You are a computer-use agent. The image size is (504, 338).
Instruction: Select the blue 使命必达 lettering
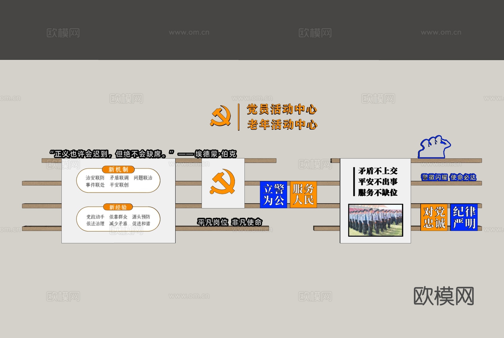(x=463, y=177)
